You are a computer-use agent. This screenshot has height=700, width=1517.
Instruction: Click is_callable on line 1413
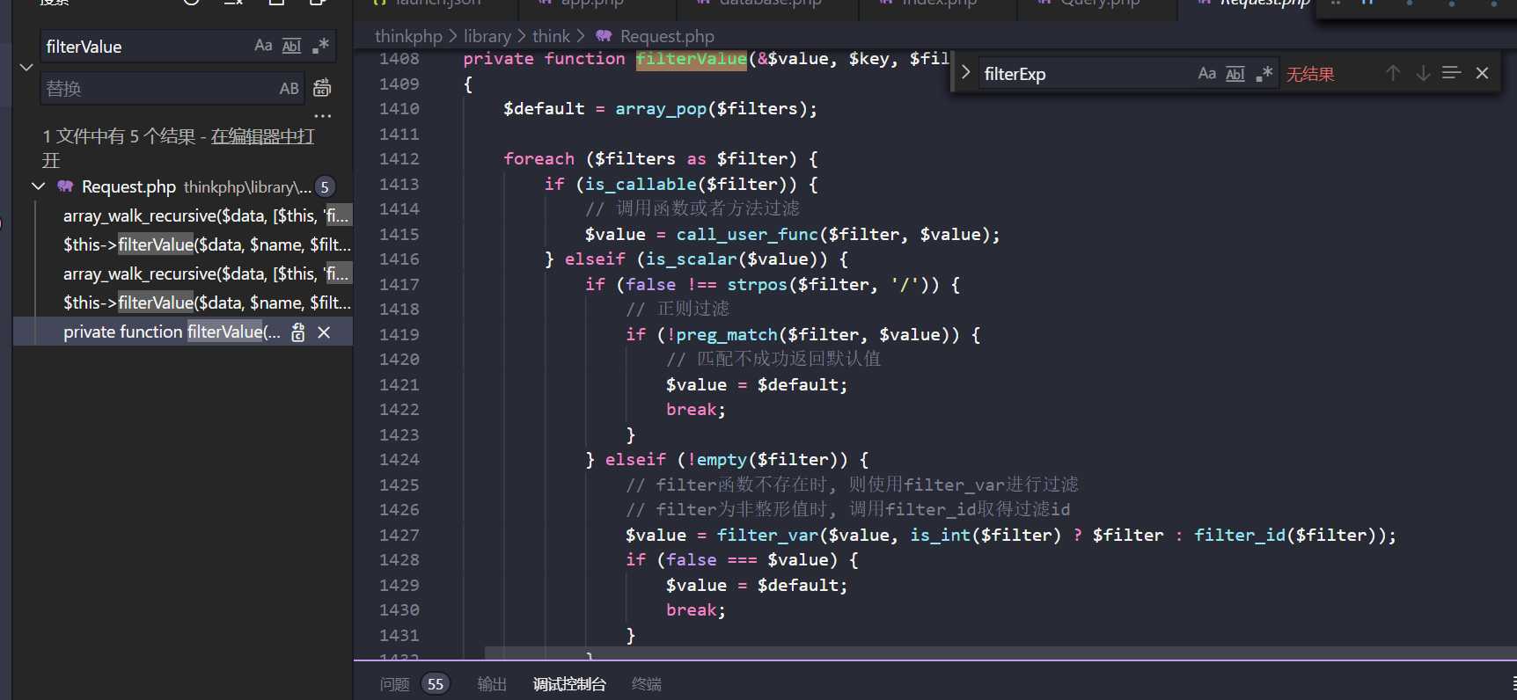coord(641,184)
